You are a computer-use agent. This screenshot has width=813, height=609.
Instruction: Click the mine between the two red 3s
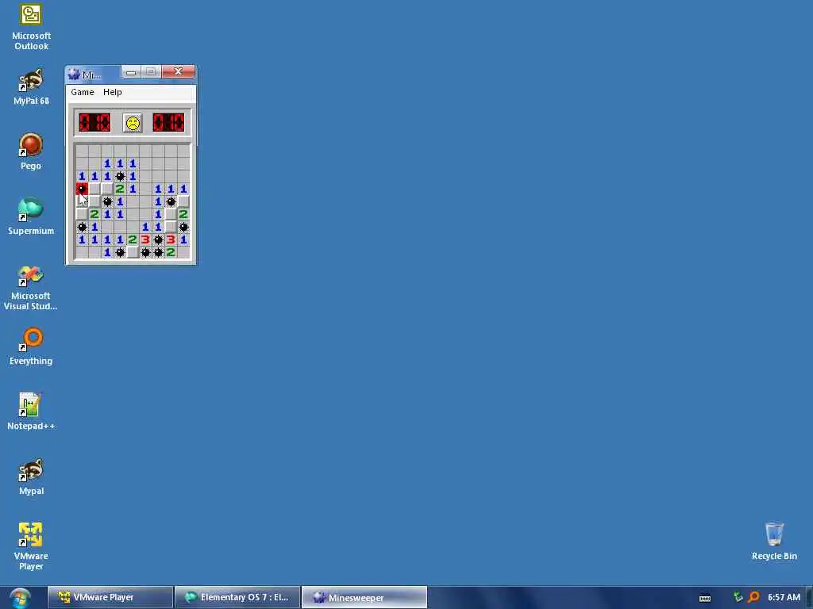[158, 239]
